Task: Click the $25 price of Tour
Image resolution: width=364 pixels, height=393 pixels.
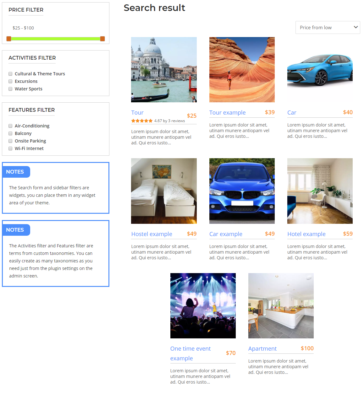Action: [x=192, y=116]
